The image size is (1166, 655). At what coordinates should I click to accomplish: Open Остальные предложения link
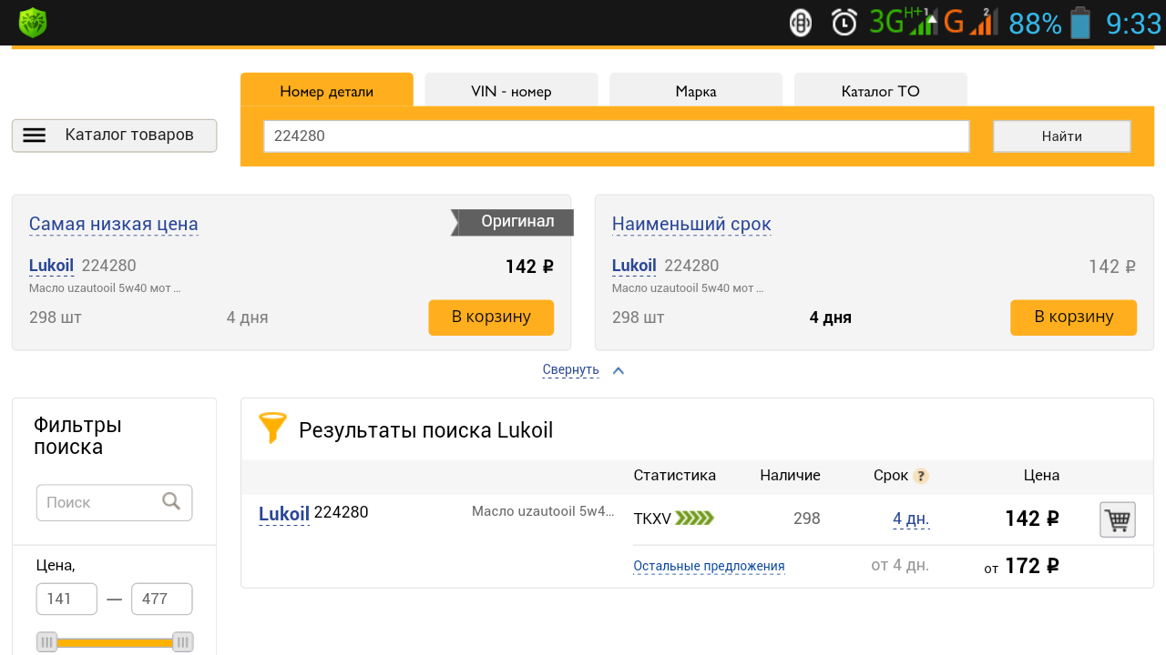(x=709, y=566)
